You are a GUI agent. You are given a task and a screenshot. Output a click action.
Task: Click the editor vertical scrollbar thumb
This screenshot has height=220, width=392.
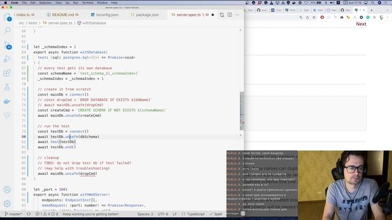242,111
